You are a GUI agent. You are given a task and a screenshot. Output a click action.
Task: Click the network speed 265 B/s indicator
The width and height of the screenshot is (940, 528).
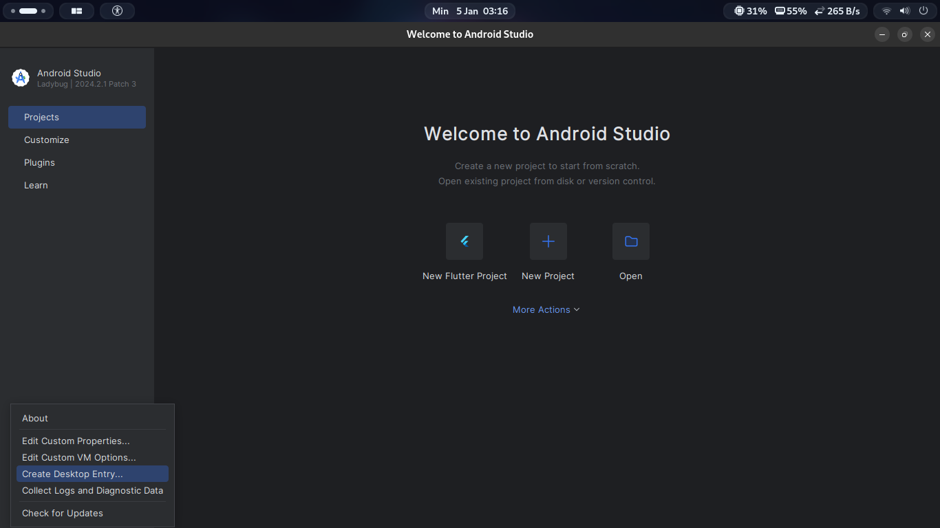coord(837,11)
